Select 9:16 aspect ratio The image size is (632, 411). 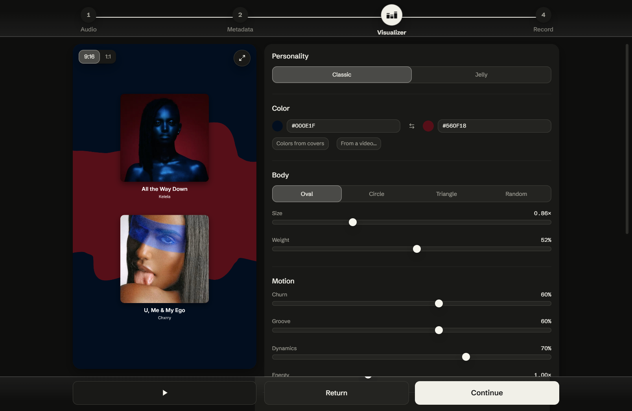(x=89, y=57)
